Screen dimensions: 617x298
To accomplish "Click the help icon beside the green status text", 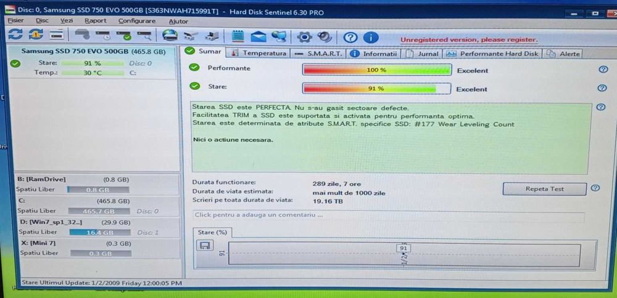I will point(600,107).
